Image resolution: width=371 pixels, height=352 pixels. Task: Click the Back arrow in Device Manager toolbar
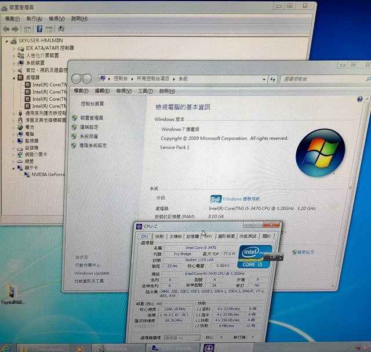[8, 29]
